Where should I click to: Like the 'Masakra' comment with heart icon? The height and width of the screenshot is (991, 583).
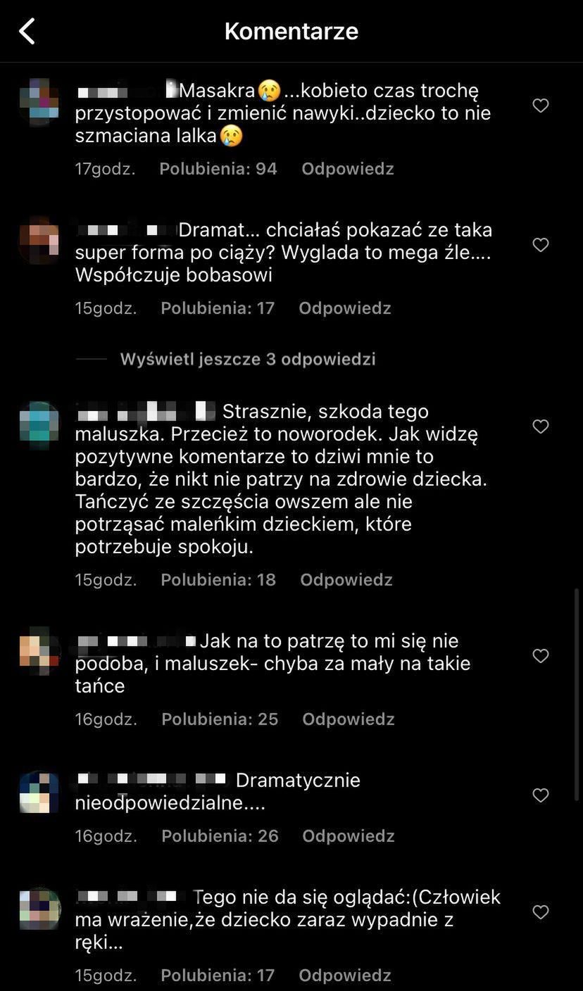tap(541, 106)
